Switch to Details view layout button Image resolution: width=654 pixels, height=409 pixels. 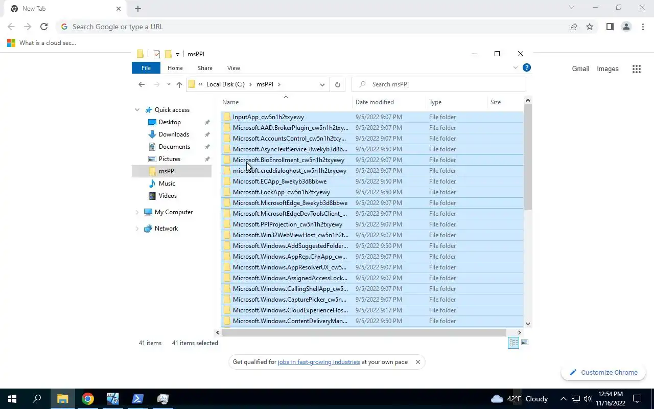click(x=513, y=343)
